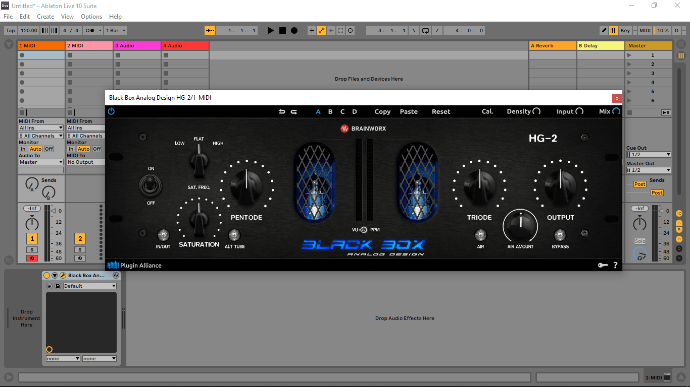Image resolution: width=690 pixels, height=387 pixels.
Task: Click the device activator yellow circle
Action: pos(46,276)
